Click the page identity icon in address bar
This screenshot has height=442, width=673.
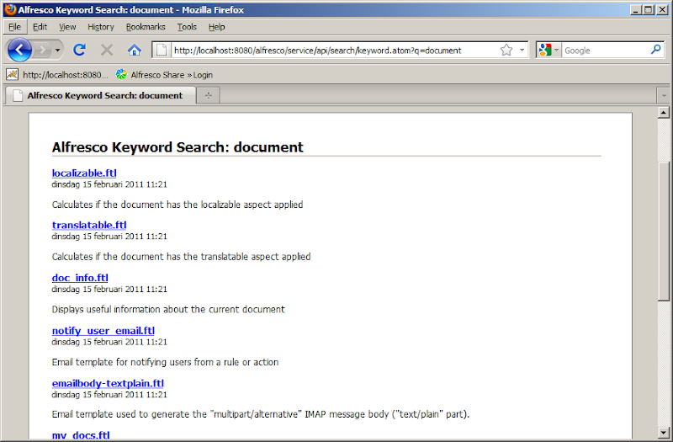[162, 51]
